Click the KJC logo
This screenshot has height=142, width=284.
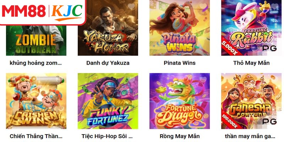point(66,12)
